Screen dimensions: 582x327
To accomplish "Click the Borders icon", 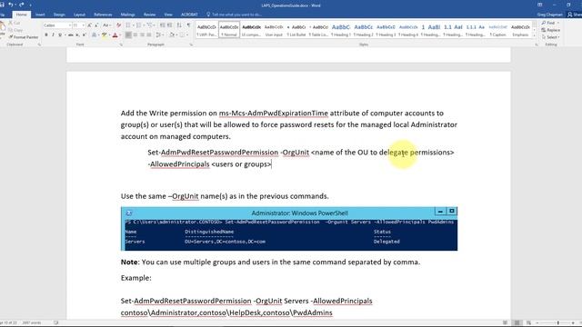I will [x=182, y=35].
